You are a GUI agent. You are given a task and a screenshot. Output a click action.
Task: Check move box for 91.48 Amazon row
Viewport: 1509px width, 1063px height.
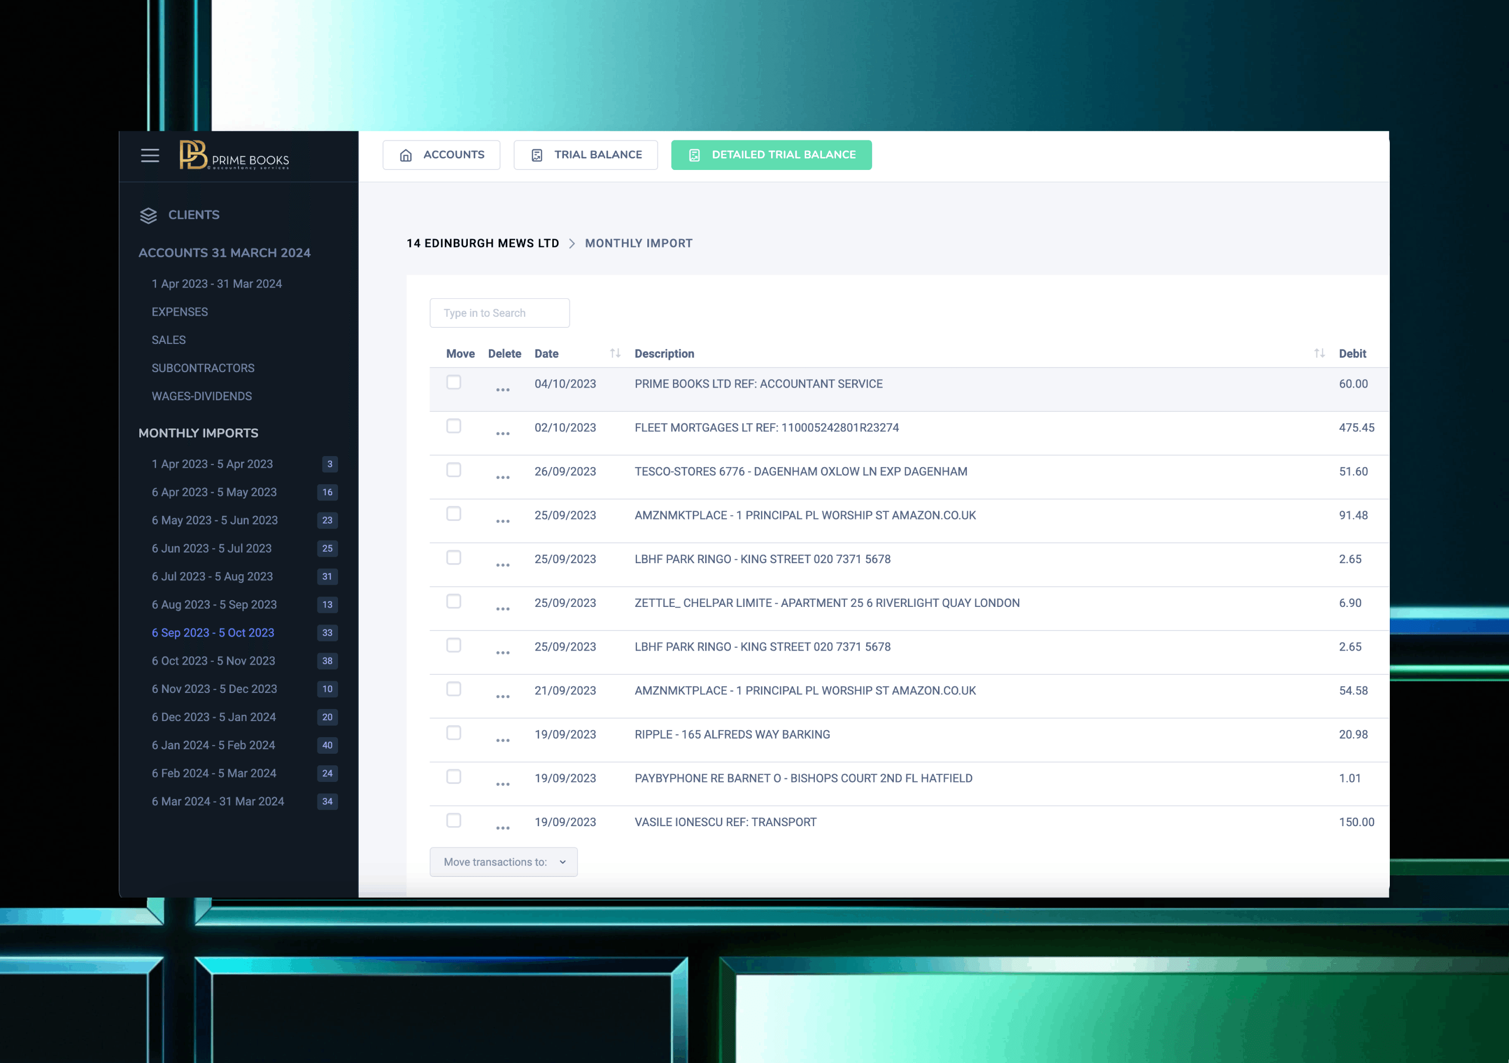[454, 514]
